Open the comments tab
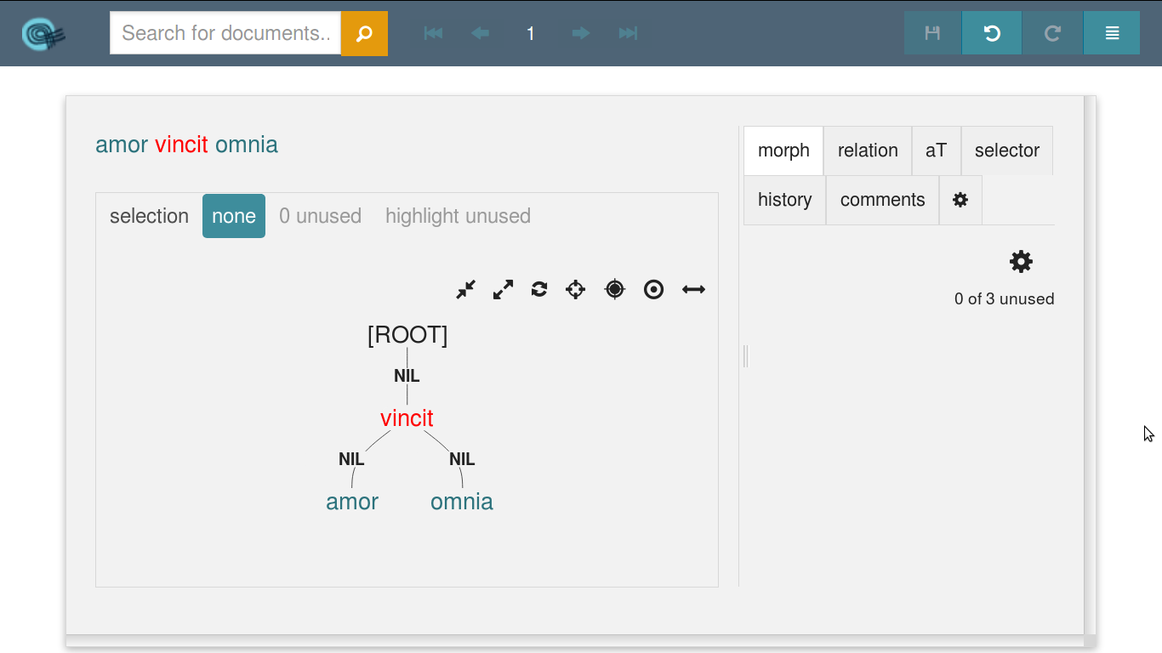The image size is (1162, 653). coord(882,200)
